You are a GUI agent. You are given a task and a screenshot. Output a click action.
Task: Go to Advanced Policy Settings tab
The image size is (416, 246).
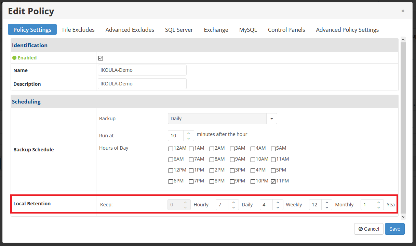click(x=347, y=30)
